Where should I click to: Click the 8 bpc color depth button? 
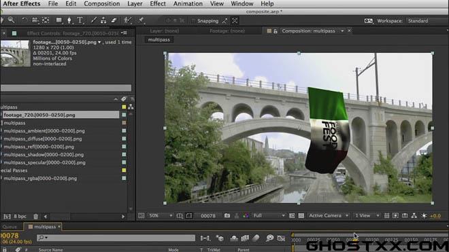coord(20,217)
